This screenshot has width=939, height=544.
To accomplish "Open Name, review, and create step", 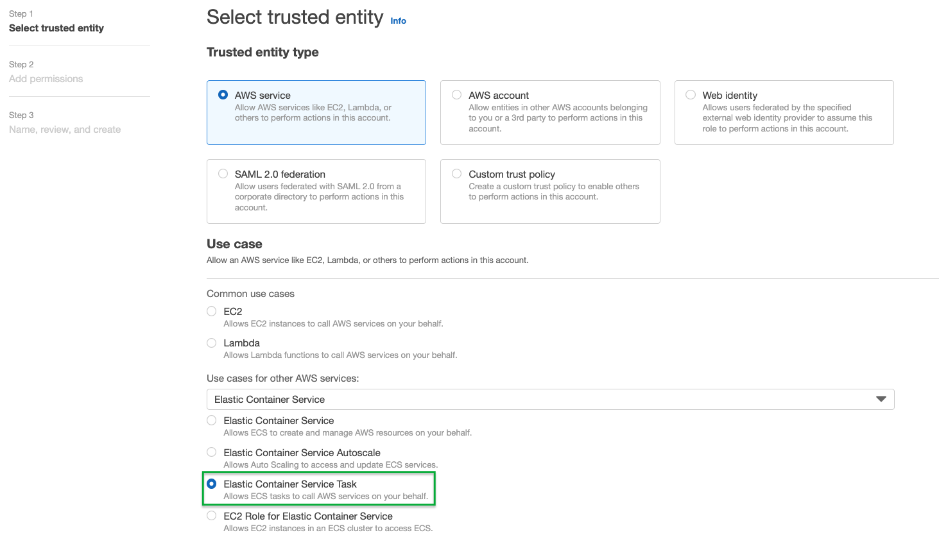I will [x=65, y=129].
